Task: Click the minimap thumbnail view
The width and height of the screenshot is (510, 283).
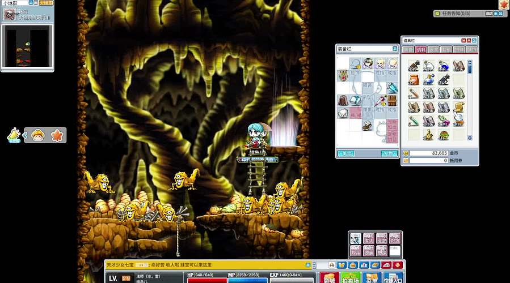Action: 27,46
